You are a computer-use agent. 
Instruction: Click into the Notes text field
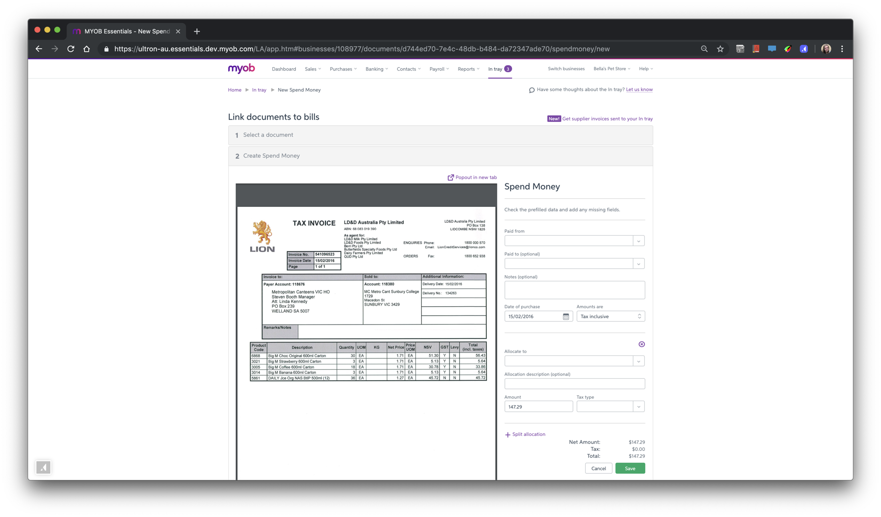(574, 290)
